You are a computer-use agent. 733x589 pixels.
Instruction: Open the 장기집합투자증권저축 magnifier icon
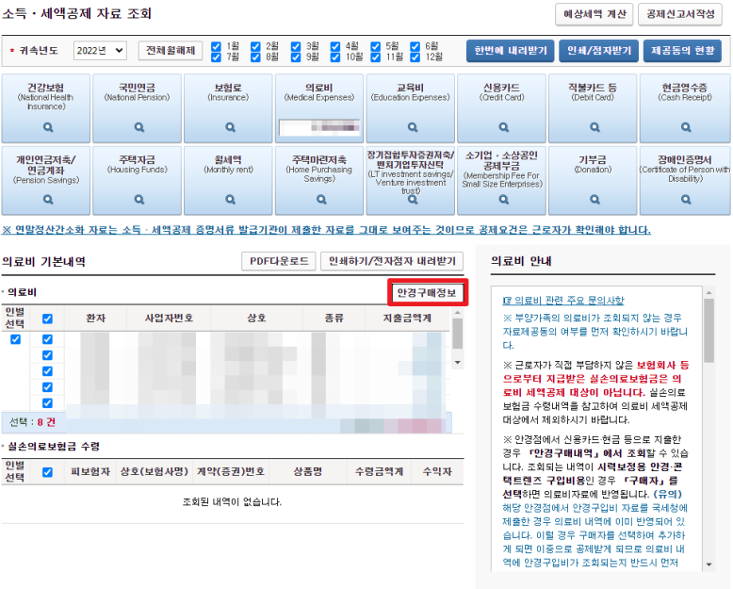[413, 200]
